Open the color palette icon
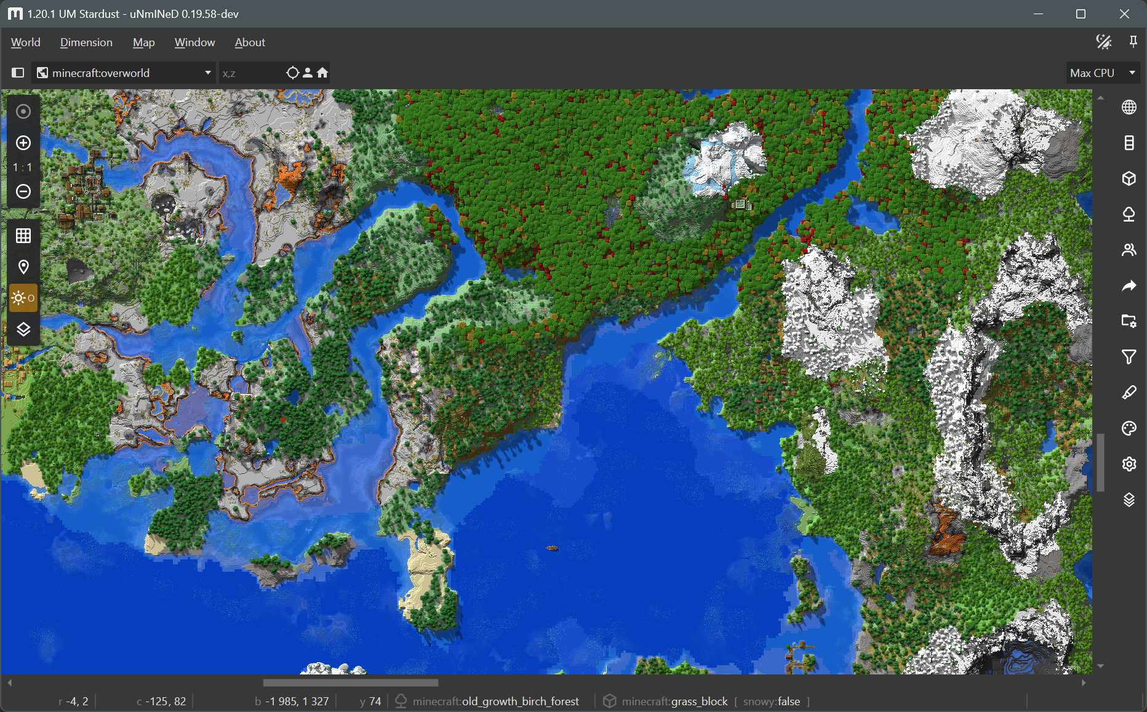1147x712 pixels. coord(1129,428)
